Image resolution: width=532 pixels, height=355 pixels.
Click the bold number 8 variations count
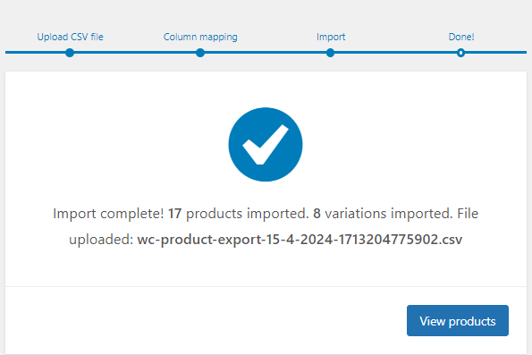click(317, 214)
